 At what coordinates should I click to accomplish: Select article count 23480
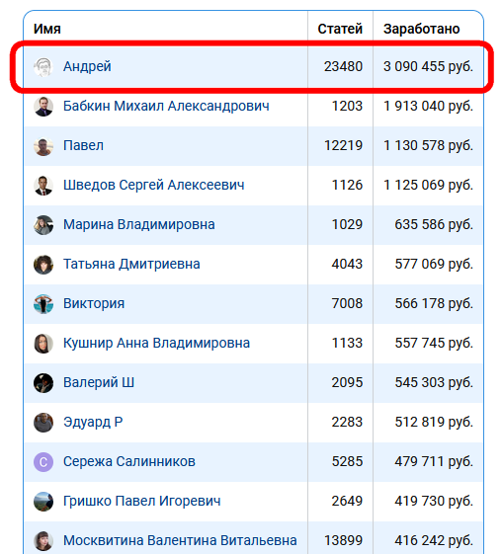pyautogui.click(x=343, y=66)
